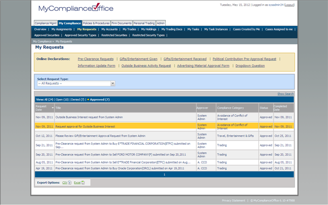Click the Outside Business Activity Request link

pyautogui.click(x=146, y=66)
